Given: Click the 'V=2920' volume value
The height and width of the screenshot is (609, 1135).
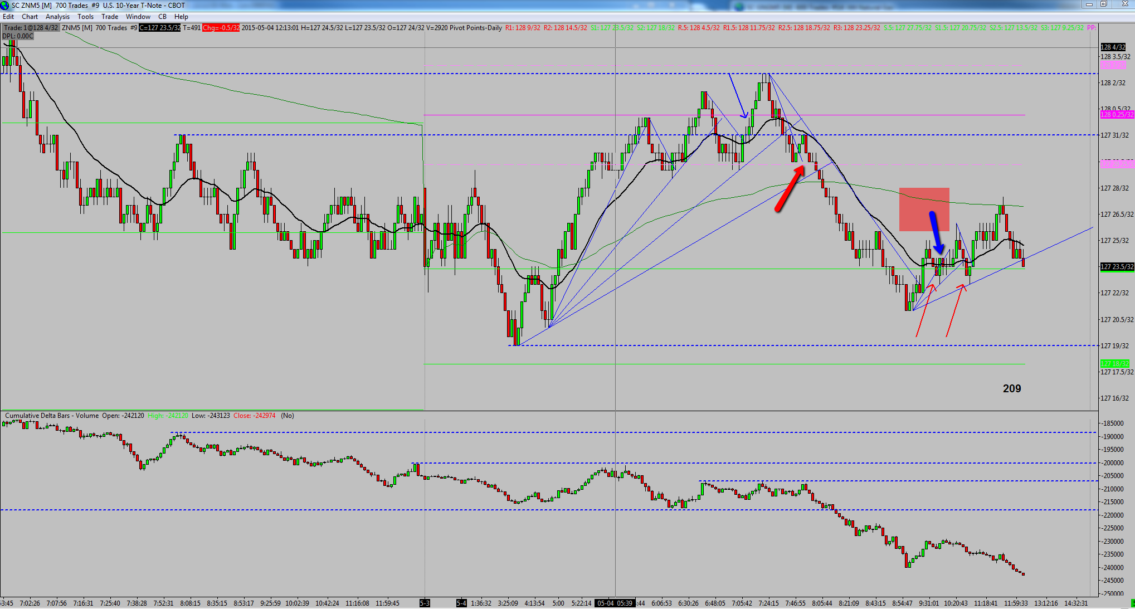Looking at the screenshot, I should pyautogui.click(x=437, y=28).
